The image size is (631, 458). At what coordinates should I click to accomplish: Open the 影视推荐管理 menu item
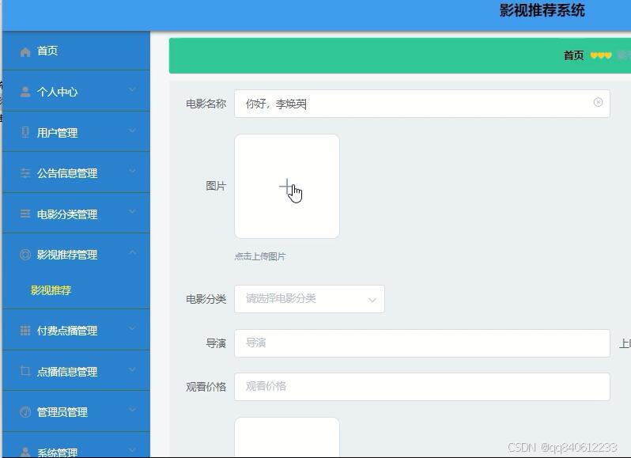[76, 254]
